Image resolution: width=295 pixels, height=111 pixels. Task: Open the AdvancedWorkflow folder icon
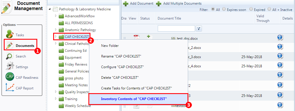coord(61,16)
